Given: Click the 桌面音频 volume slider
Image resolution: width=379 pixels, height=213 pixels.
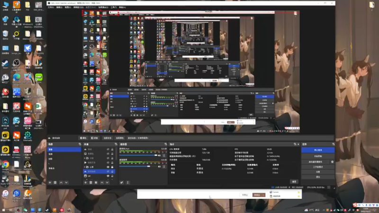Looking at the screenshot, I should 138,167.
